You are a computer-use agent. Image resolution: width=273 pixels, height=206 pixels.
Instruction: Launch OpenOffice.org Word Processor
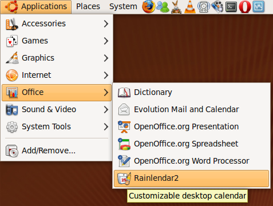191,161
